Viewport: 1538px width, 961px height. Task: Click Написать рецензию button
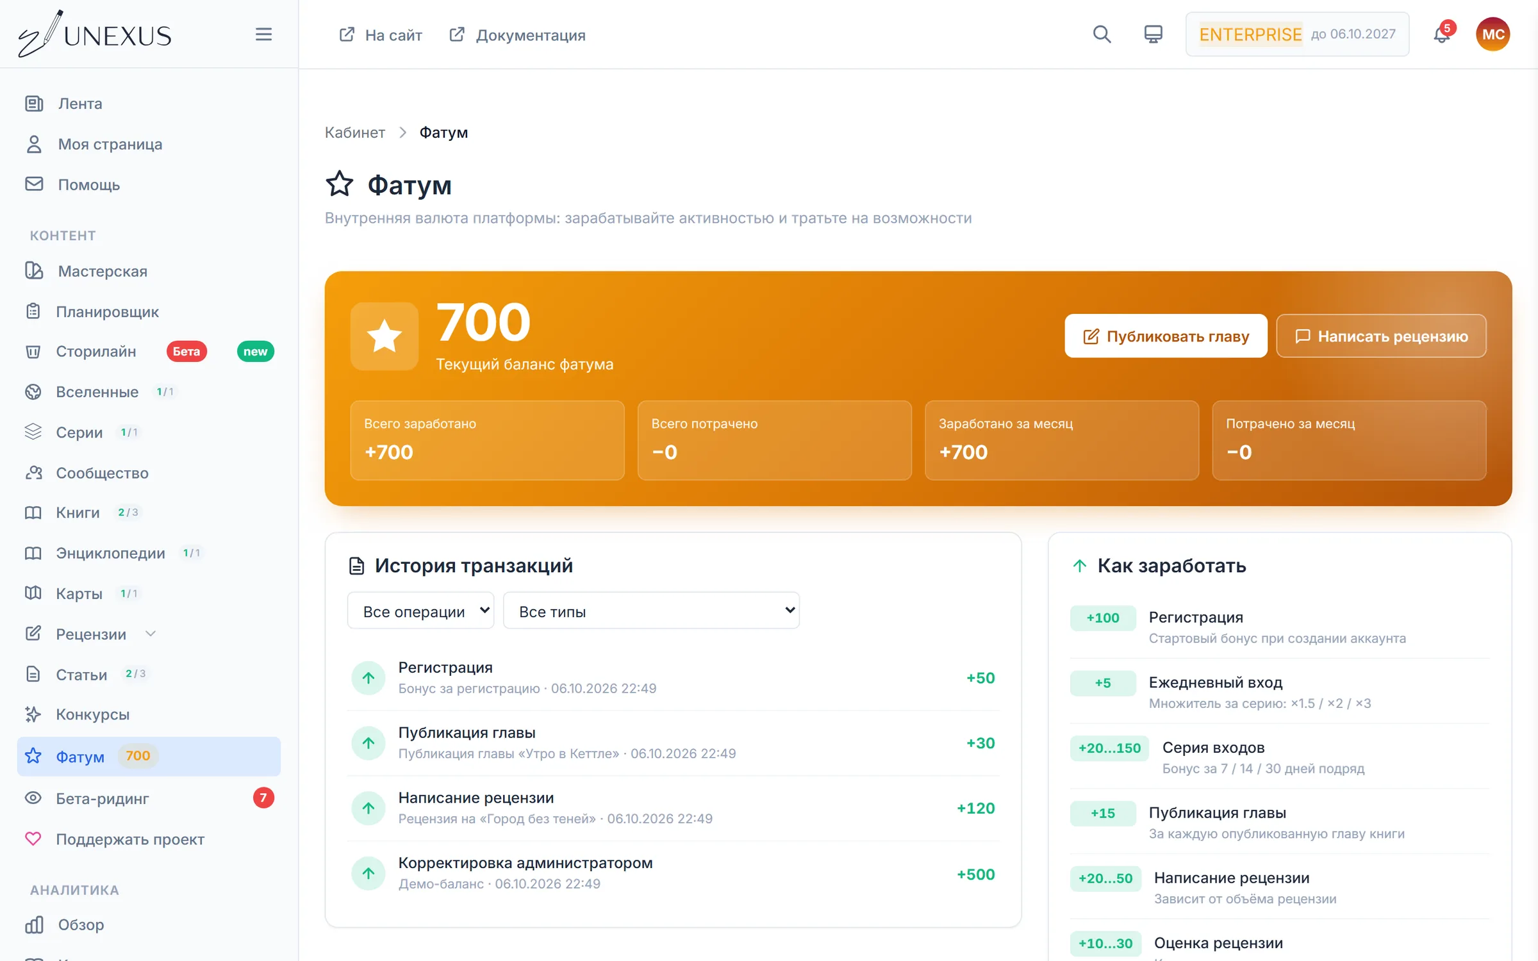pos(1381,336)
